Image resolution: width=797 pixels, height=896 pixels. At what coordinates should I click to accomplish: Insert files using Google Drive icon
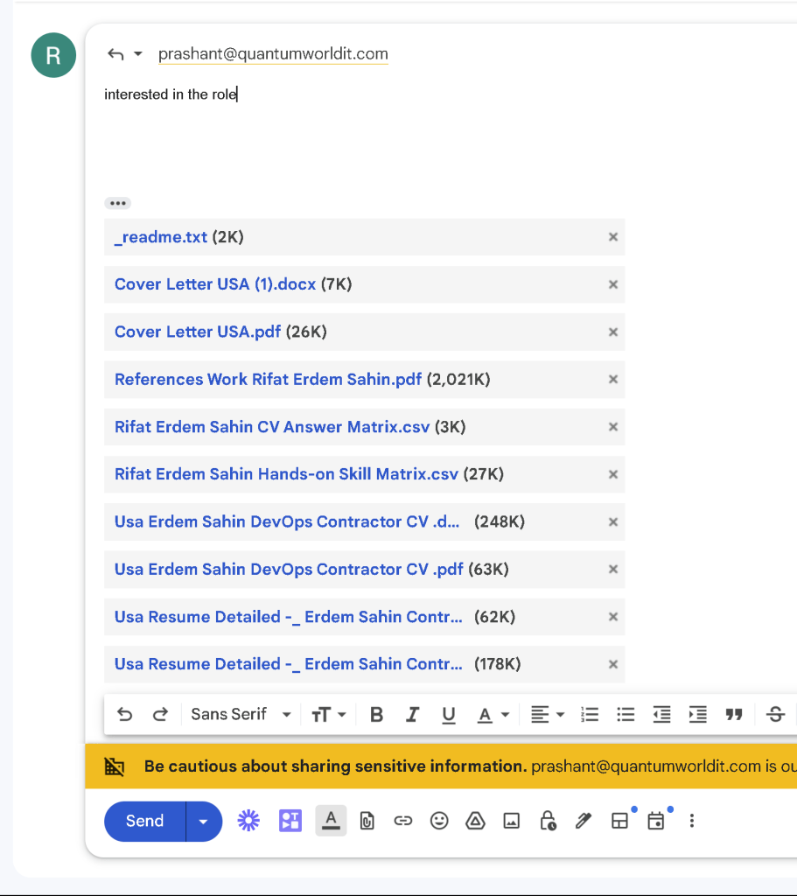click(475, 821)
